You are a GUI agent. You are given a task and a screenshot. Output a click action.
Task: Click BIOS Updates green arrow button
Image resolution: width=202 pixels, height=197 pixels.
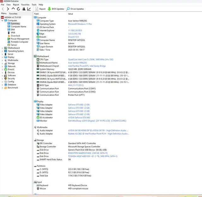[56, 9]
